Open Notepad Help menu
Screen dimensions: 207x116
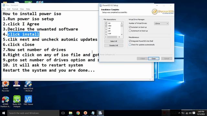[28, 9]
